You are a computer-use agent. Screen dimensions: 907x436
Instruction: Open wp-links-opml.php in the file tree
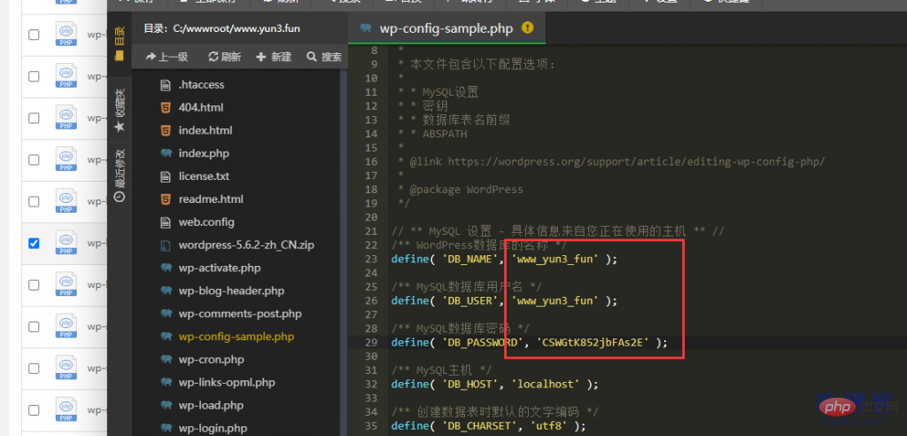pyautogui.click(x=227, y=382)
